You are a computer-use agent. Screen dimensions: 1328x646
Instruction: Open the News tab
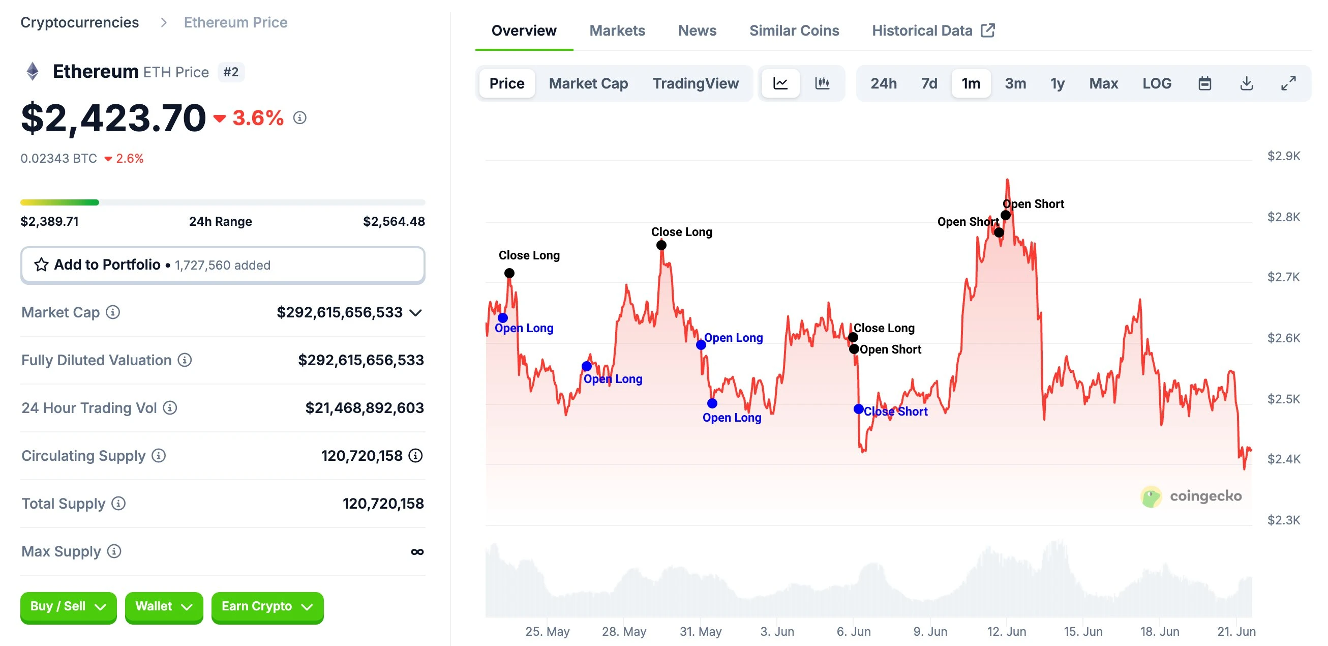[x=697, y=31]
